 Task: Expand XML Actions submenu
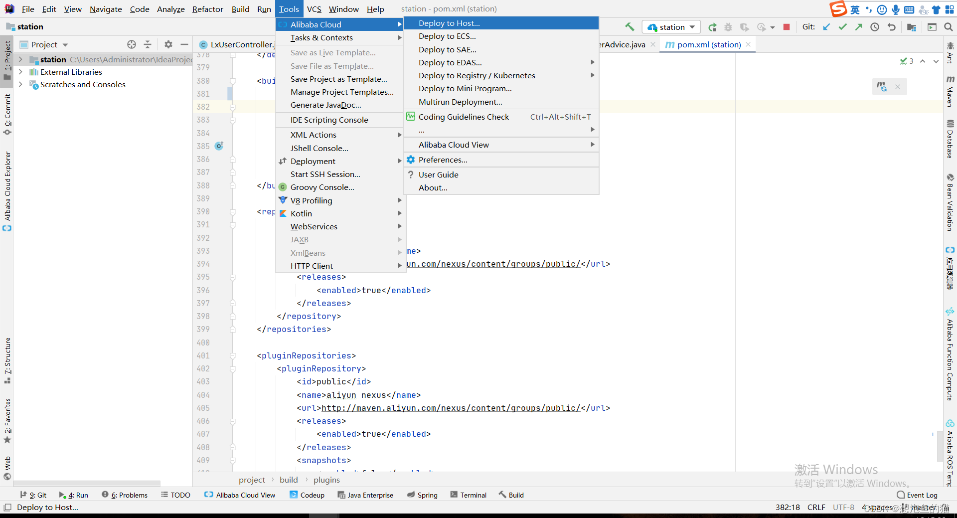[339, 135]
